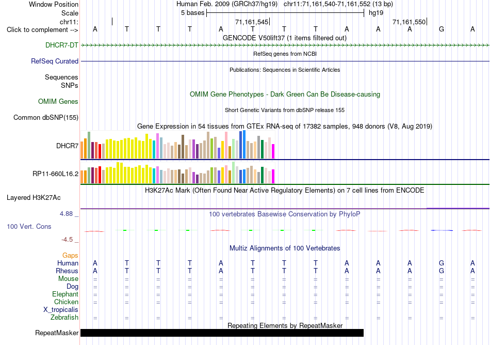Click the Mouse alignment row label
The image size is (490, 345).
[x=68, y=279]
